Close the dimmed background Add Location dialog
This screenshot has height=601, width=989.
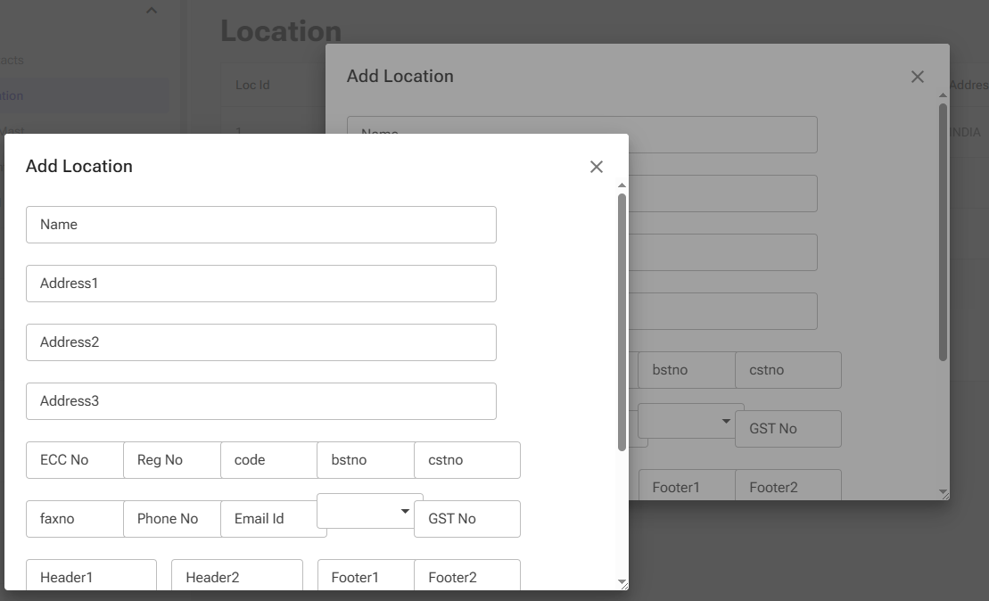pyautogui.click(x=917, y=77)
